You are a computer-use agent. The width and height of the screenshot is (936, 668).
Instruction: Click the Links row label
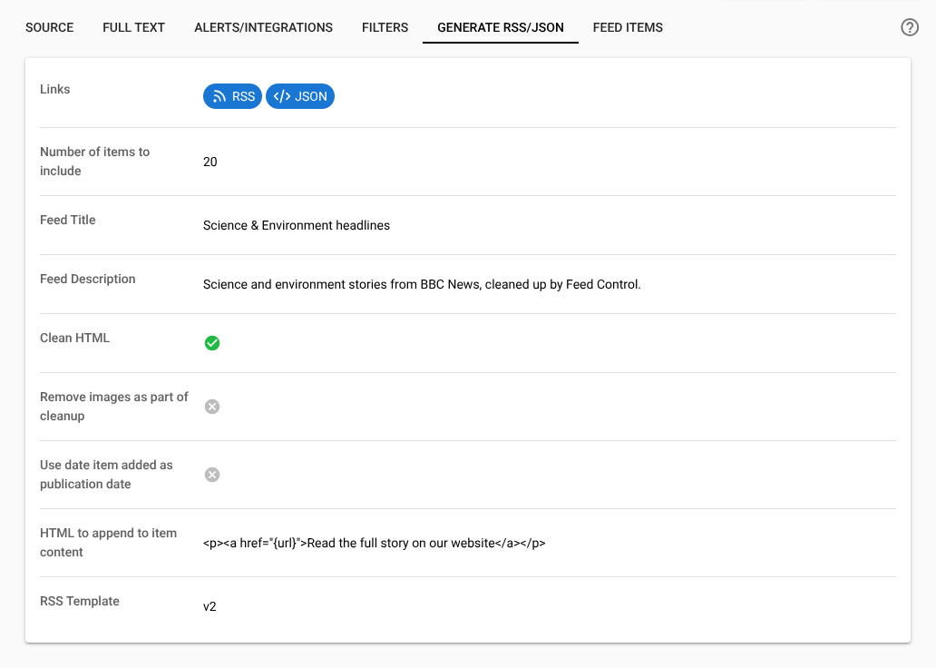tap(55, 89)
